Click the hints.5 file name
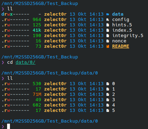 tap(122, 25)
